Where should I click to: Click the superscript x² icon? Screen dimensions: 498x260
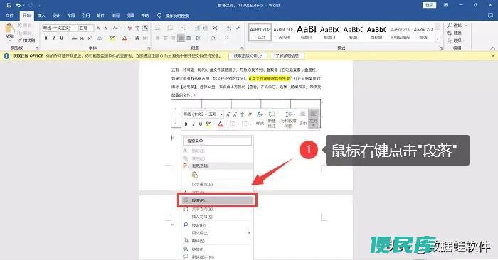pyautogui.click(x=90, y=38)
